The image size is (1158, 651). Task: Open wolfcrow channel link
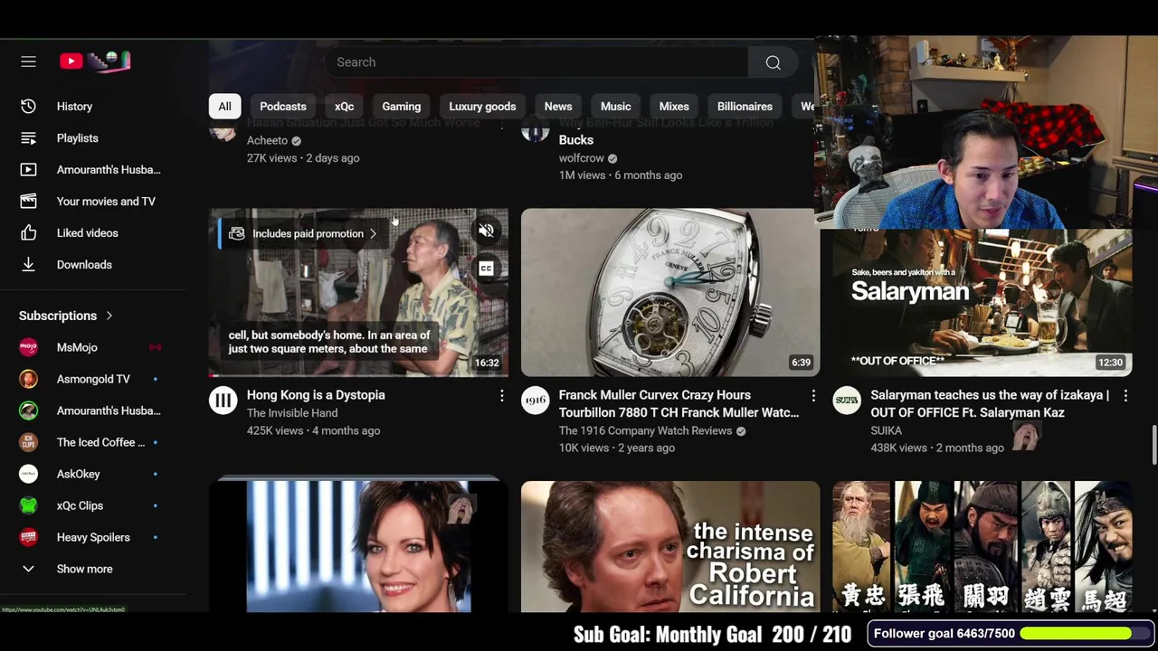pos(581,158)
